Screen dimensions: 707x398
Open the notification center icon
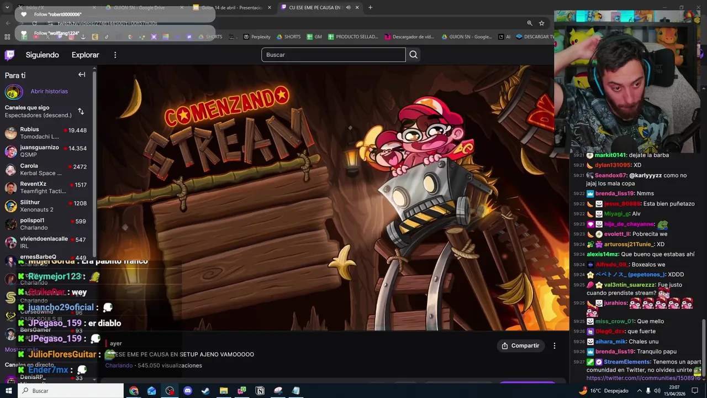pyautogui.click(x=695, y=391)
